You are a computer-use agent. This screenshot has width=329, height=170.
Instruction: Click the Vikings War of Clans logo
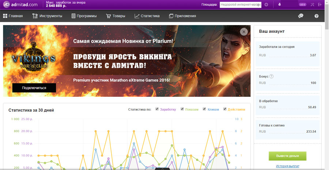[34, 58]
